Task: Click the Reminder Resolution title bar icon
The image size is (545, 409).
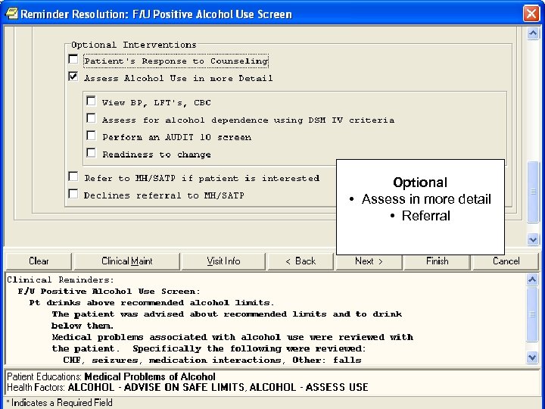Action: coord(11,14)
